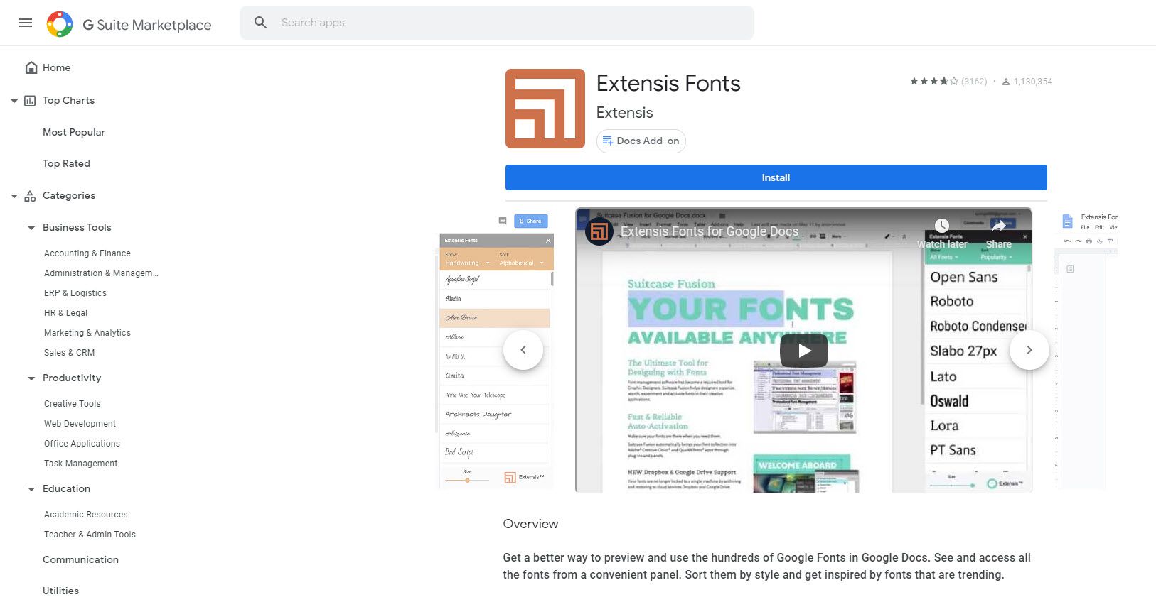Collapse Business Tools category arrow
This screenshot has height=597, width=1156.
click(31, 228)
